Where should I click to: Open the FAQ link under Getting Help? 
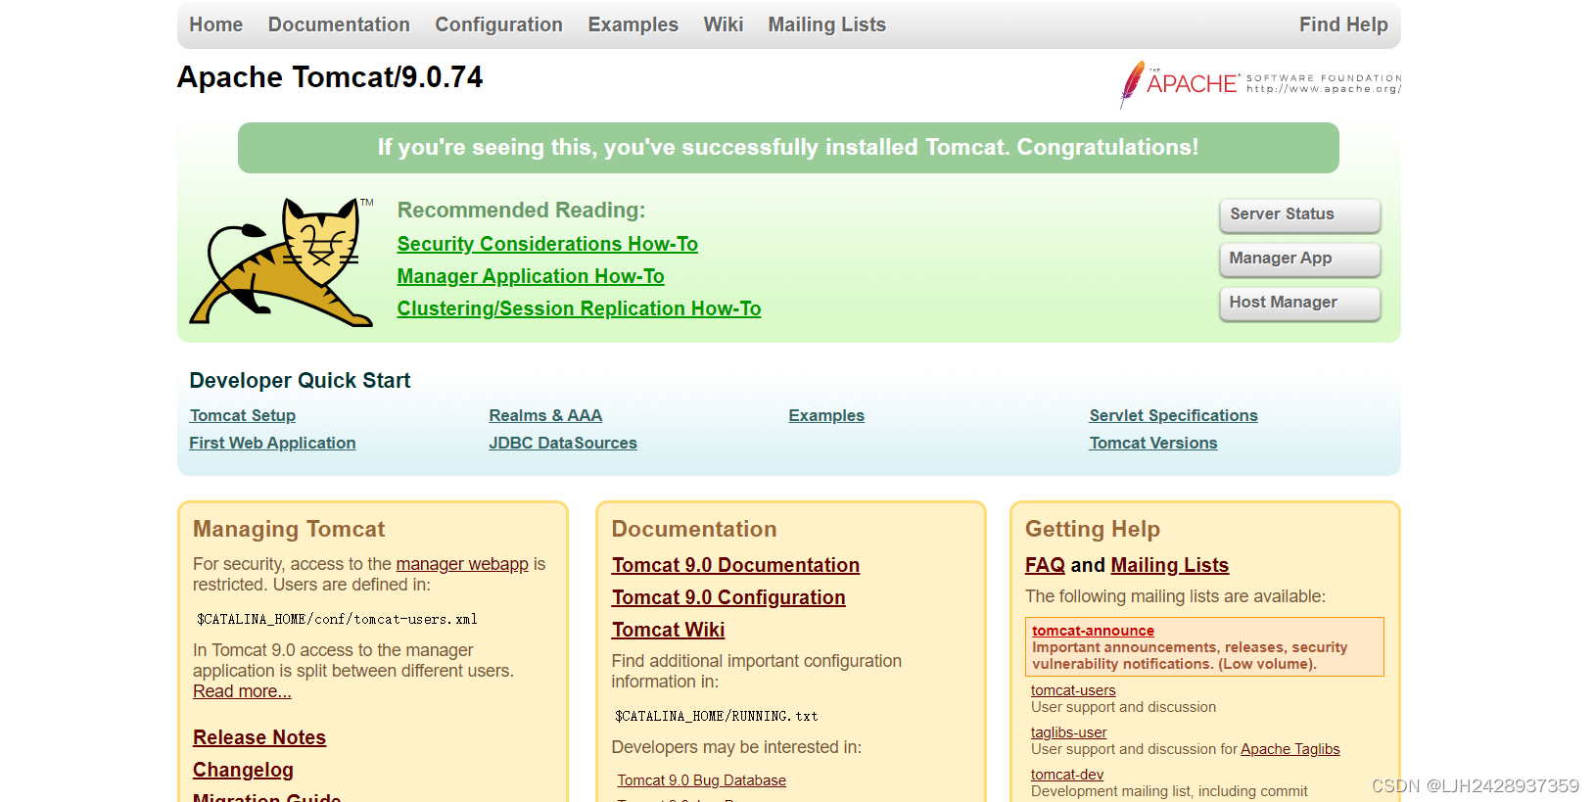pos(1045,565)
